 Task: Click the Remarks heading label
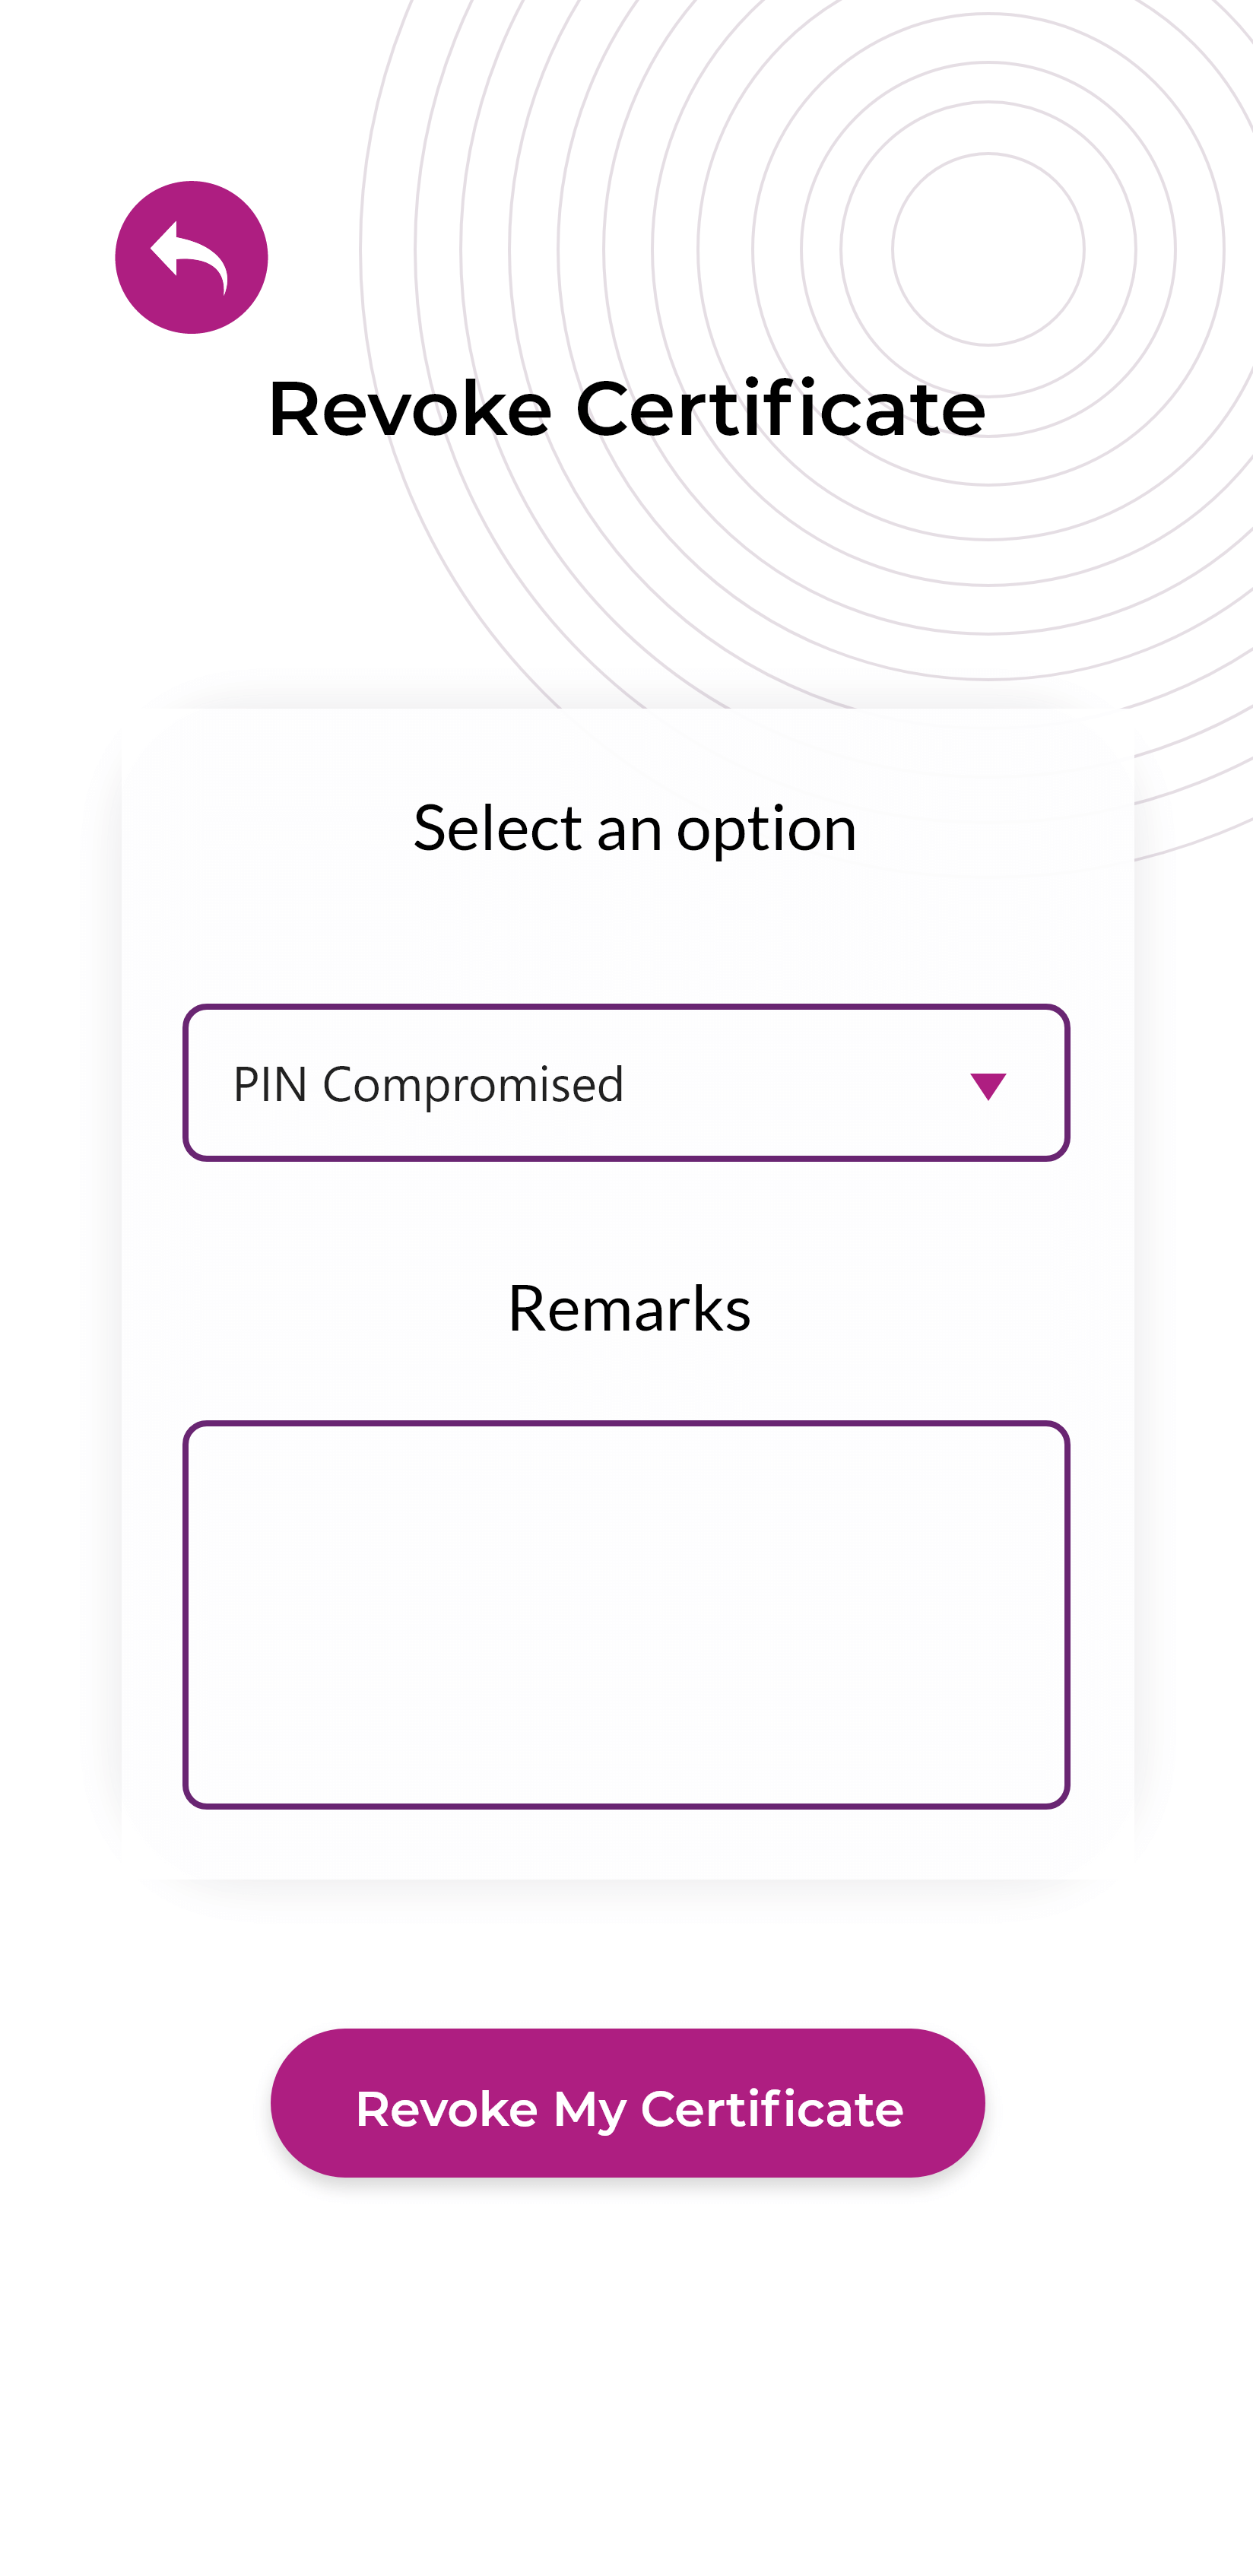(628, 1308)
